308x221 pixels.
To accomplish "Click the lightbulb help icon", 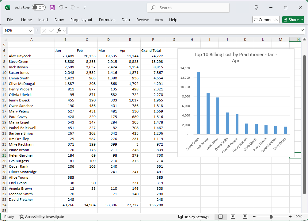I will coord(257,8).
